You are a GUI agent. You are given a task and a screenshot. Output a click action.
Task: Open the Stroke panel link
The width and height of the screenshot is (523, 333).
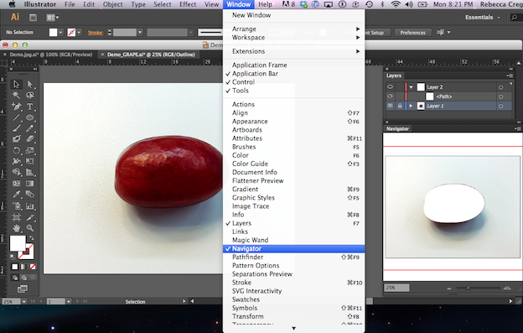point(96,33)
